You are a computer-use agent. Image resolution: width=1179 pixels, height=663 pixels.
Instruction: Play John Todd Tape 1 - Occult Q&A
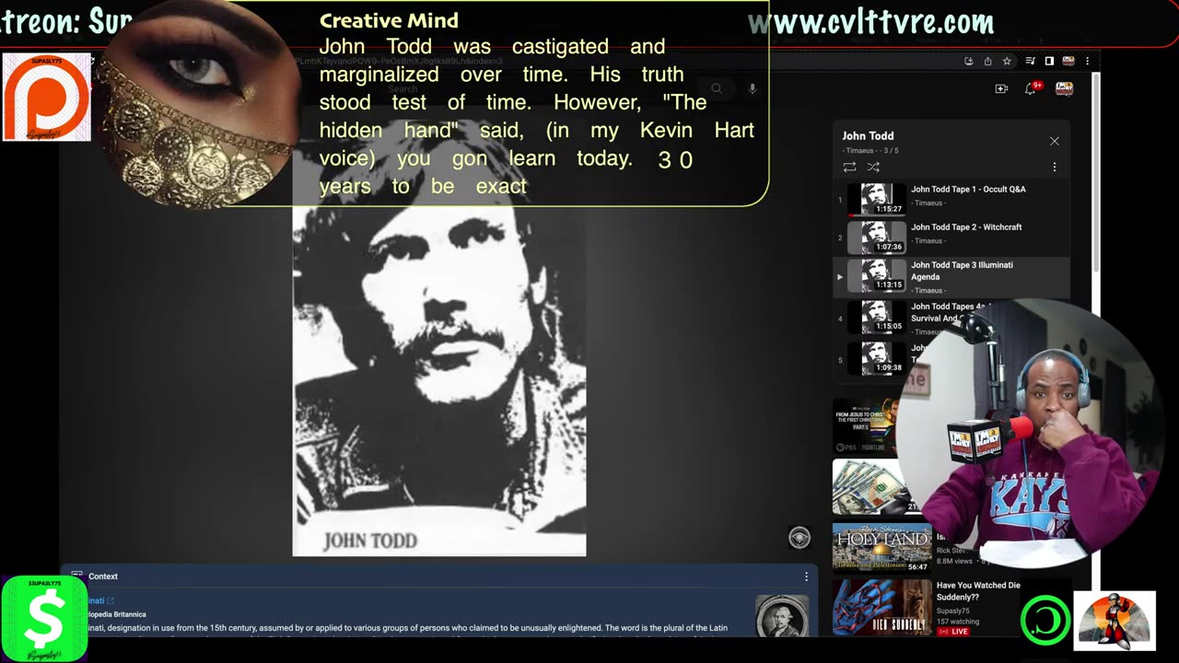point(951,198)
